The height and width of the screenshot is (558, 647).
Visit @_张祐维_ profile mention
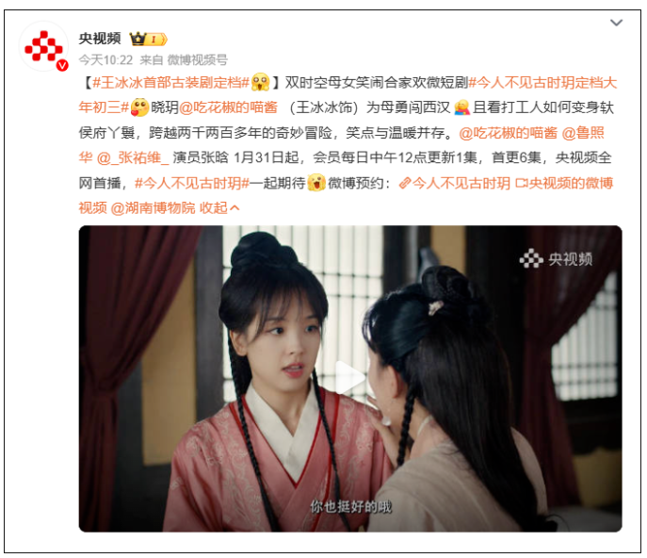pos(133,158)
